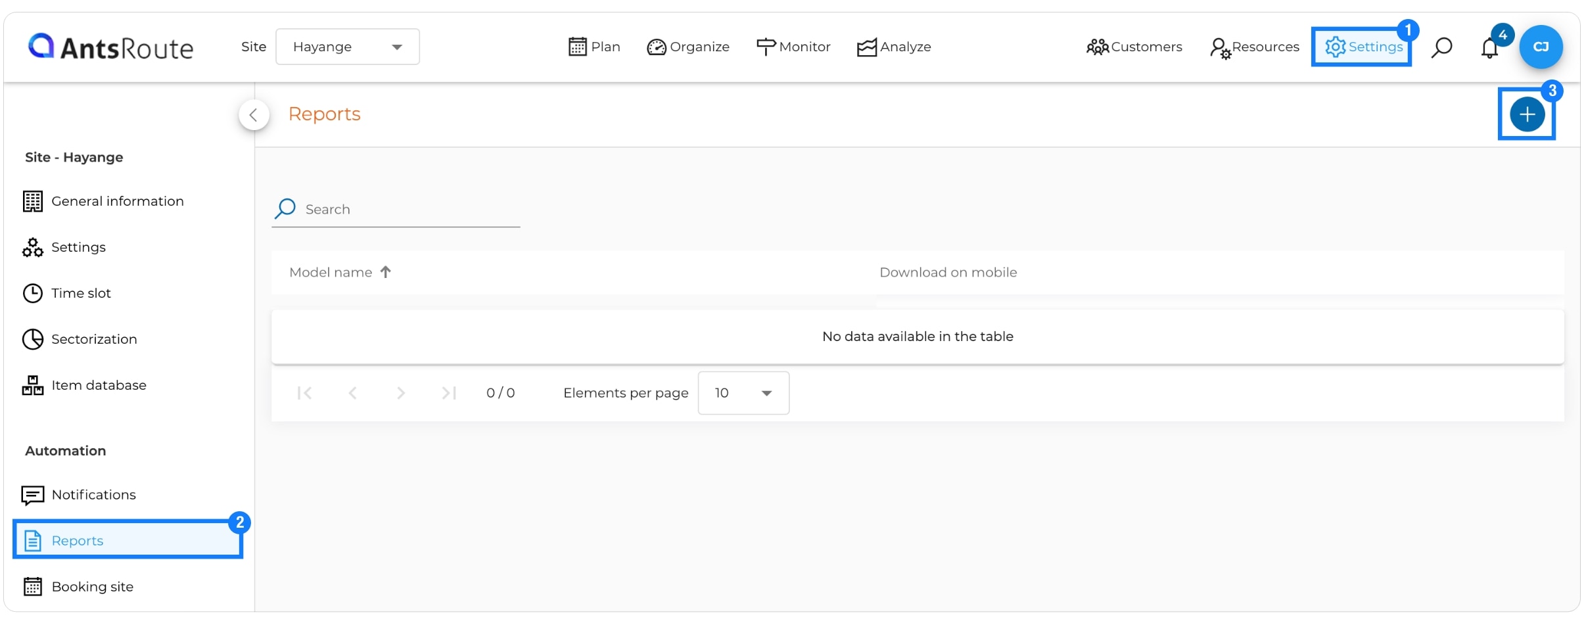Viewport: 1584px width, 623px height.
Task: Open Sectorization settings
Action: pyautogui.click(x=80, y=339)
